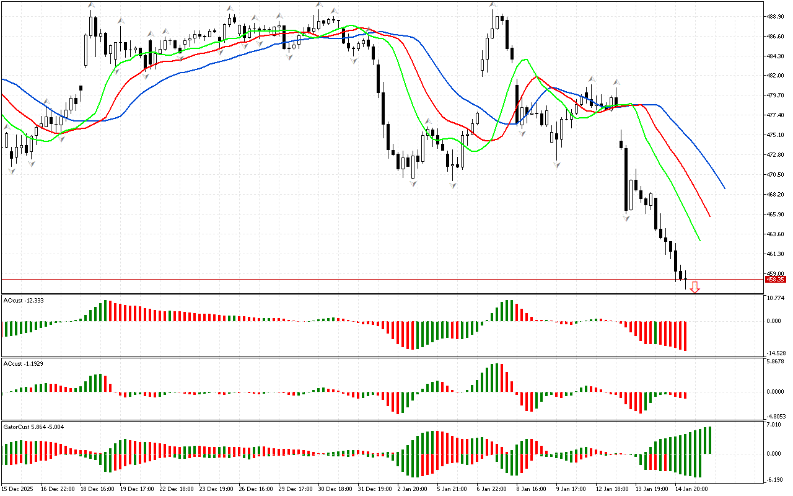Click the 15 Dec 2025 date label
The height and width of the screenshot is (496, 793).
[x=19, y=489]
